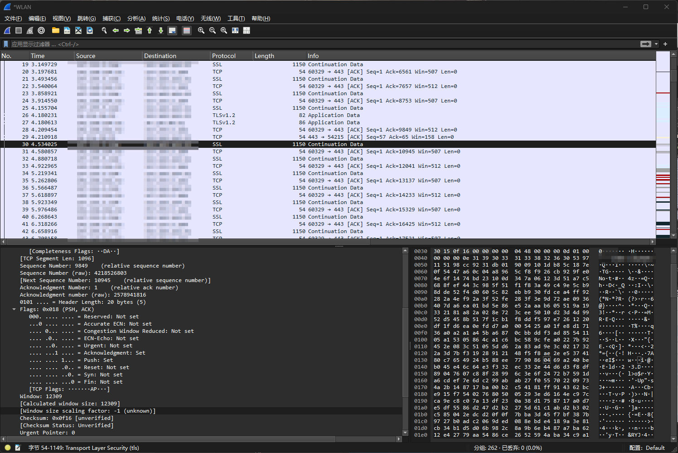Viewport: 678px width, 453px height.
Task: Click the expert information status circle icon
Action: (8, 448)
